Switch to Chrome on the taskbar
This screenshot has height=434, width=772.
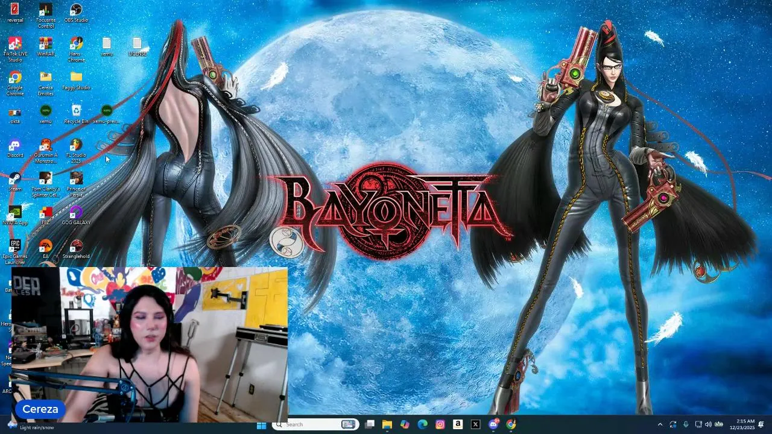(x=511, y=425)
